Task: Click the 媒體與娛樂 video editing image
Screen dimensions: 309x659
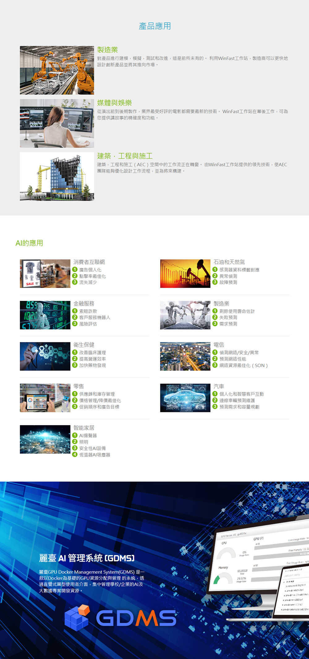Action: (57, 123)
